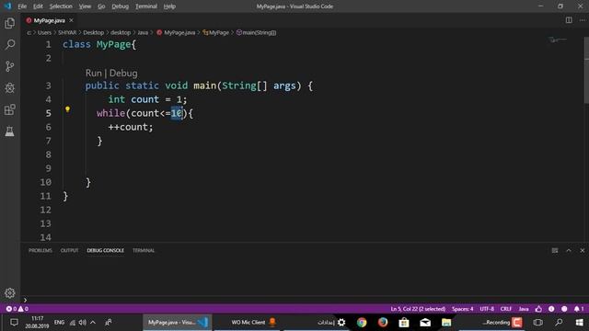Switch to the Problems panel tab
This screenshot has height=331, width=589.
(40, 250)
